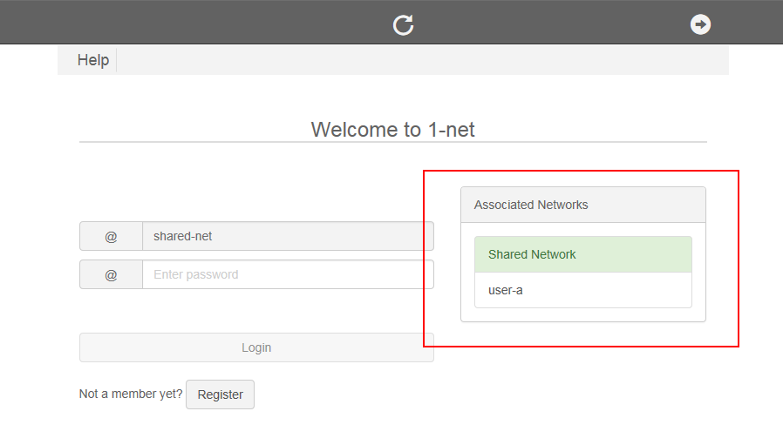Image resolution: width=783 pixels, height=445 pixels.
Task: Click the 'Not a member yet?' text
Action: point(131,394)
